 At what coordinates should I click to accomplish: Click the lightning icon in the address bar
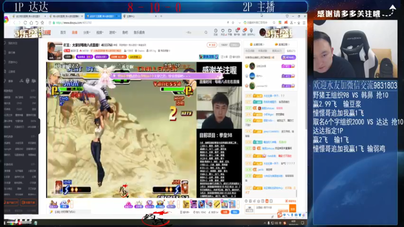[228, 23]
